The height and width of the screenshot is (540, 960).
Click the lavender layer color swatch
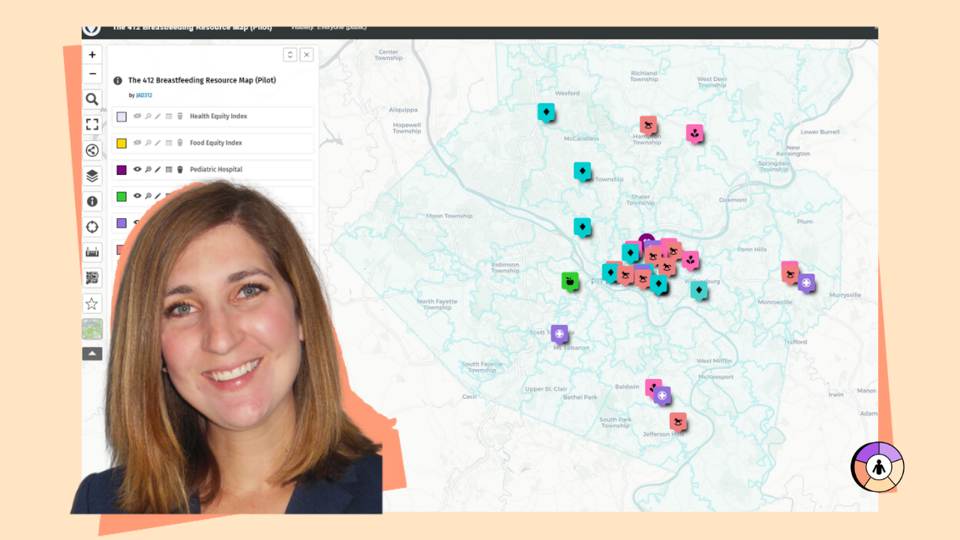[121, 223]
